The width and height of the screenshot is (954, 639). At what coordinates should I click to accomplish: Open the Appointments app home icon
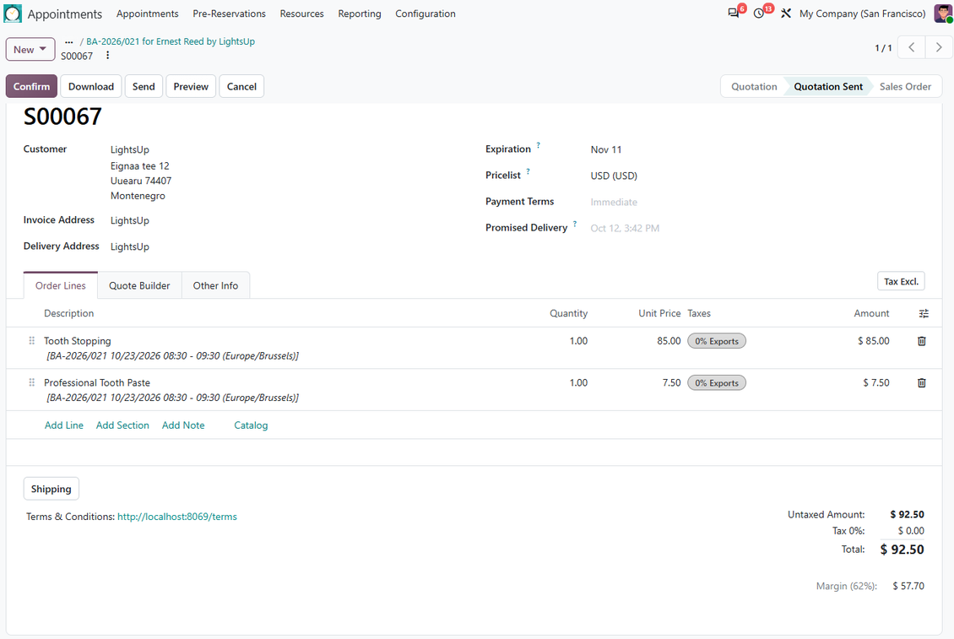pyautogui.click(x=12, y=14)
